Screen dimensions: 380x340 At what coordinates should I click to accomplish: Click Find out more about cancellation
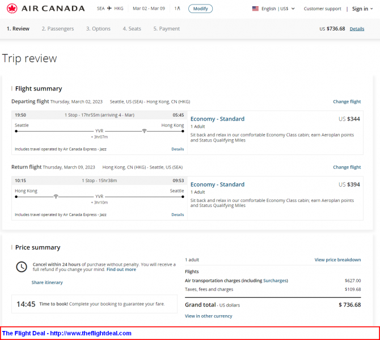[x=121, y=269]
